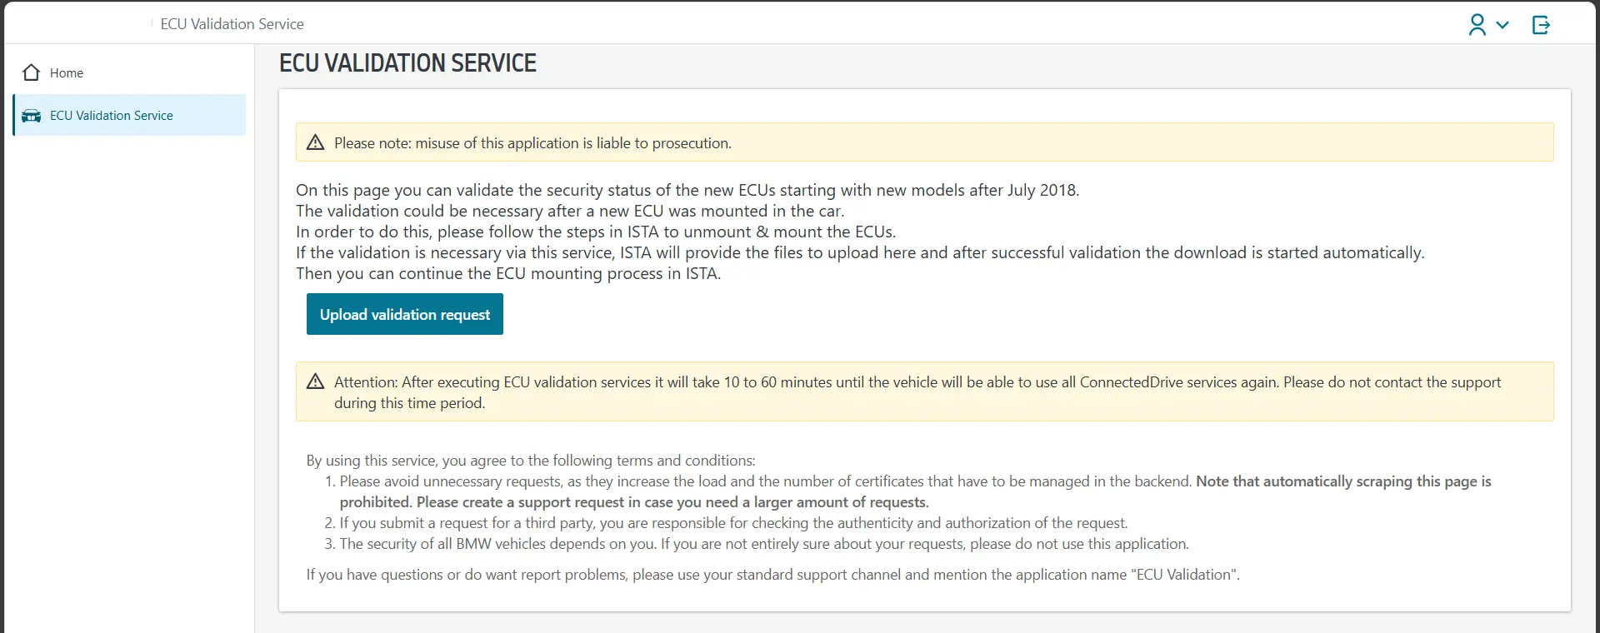Open the user profile icon

1477,25
